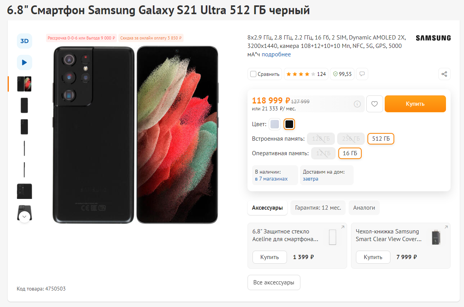This screenshot has width=464, height=307.
Task: Click the price info icon
Action: [x=357, y=104]
